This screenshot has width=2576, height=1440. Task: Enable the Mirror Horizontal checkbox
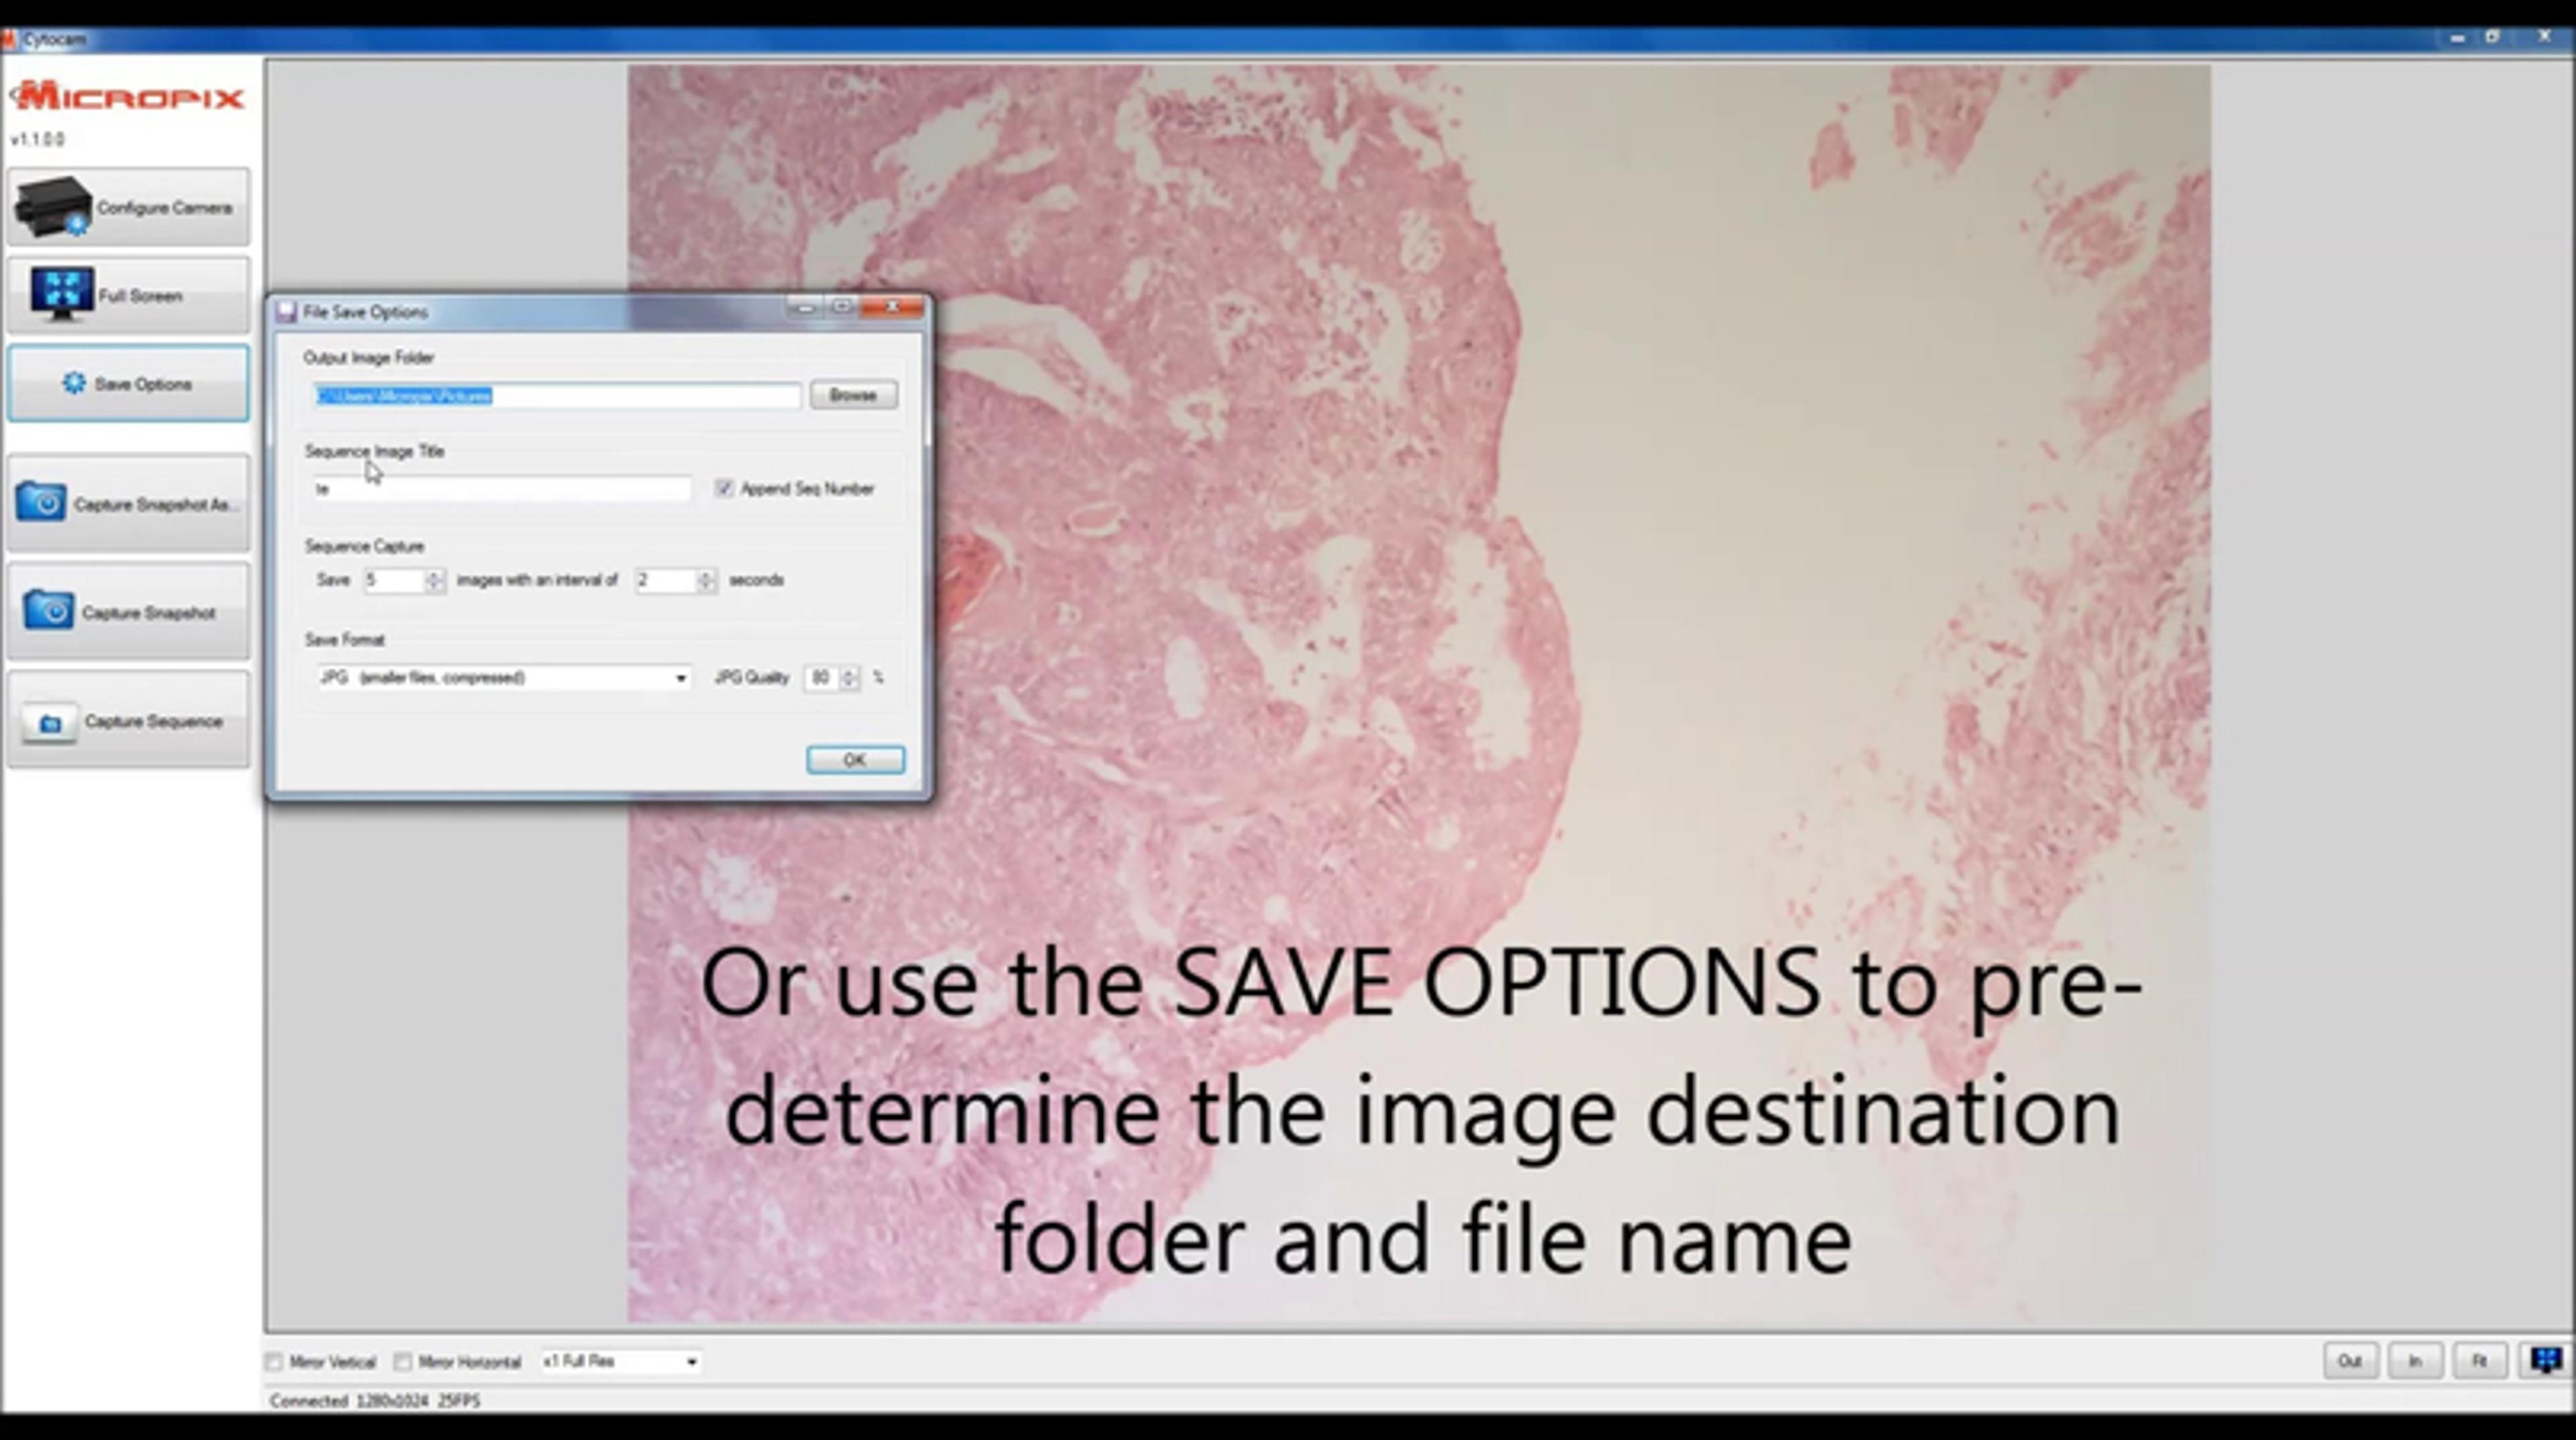pyautogui.click(x=403, y=1362)
